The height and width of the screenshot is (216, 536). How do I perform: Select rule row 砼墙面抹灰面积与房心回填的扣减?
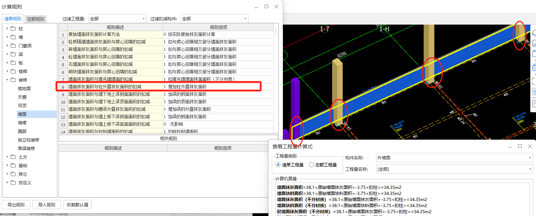point(115,57)
